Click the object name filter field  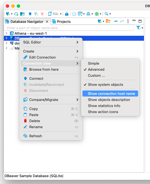pyautogui.click(x=69, y=28)
